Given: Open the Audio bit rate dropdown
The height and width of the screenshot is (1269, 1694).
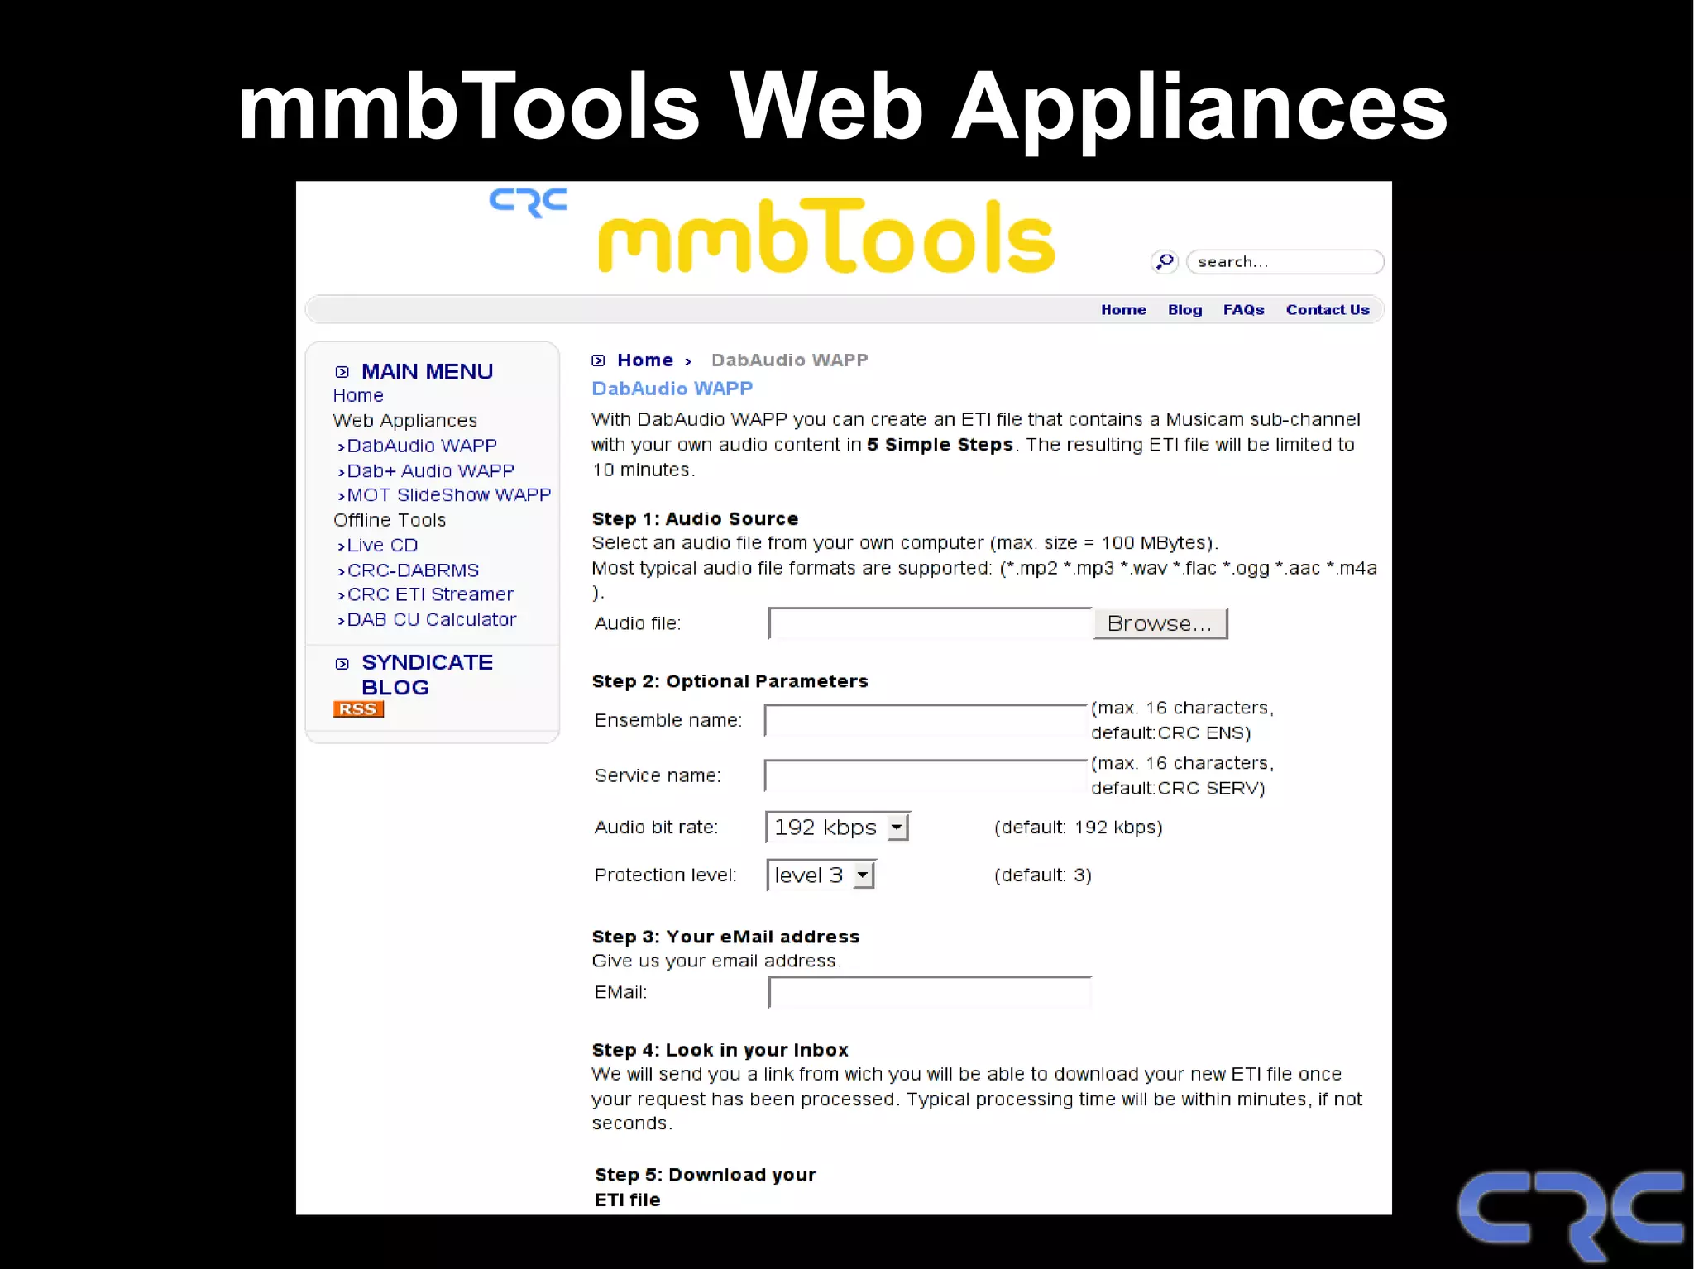Looking at the screenshot, I should (838, 827).
